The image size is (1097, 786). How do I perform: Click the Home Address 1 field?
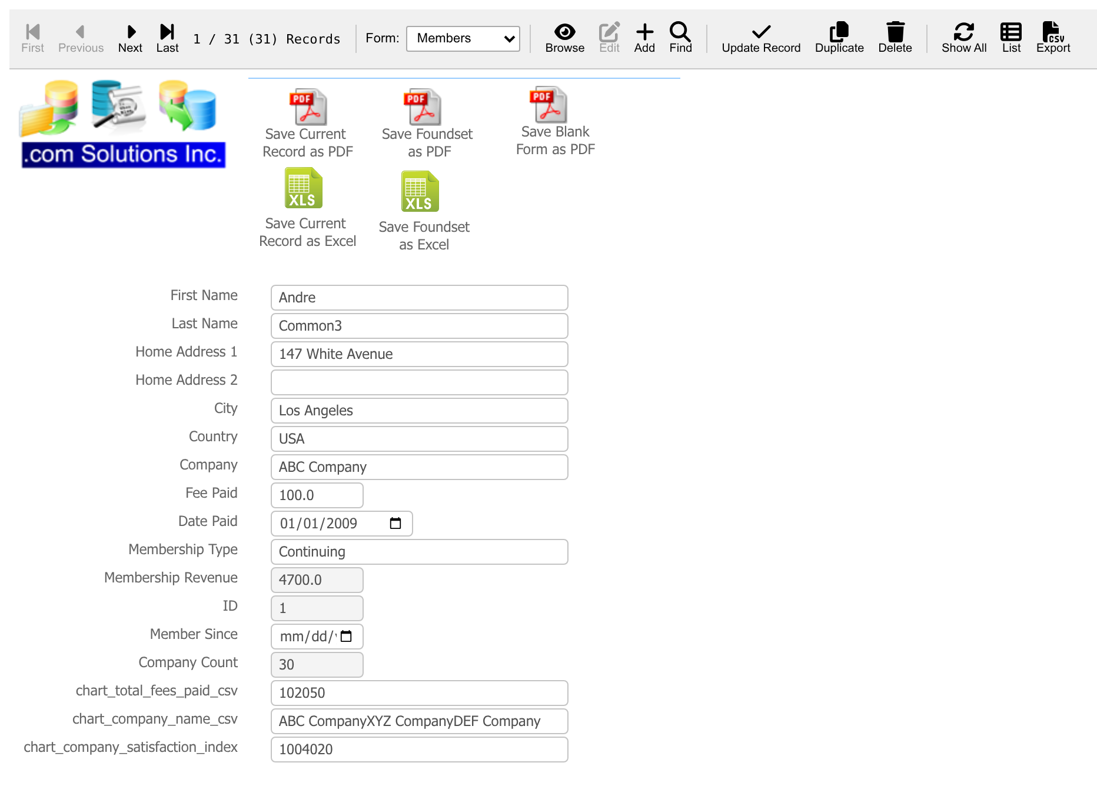419,354
